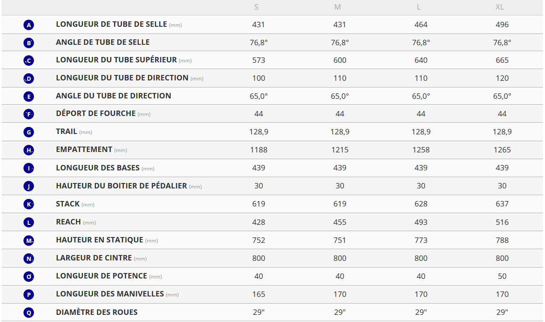The height and width of the screenshot is (322, 545).
Task: Click the E badge beside head tube angle
Action: tap(29, 97)
